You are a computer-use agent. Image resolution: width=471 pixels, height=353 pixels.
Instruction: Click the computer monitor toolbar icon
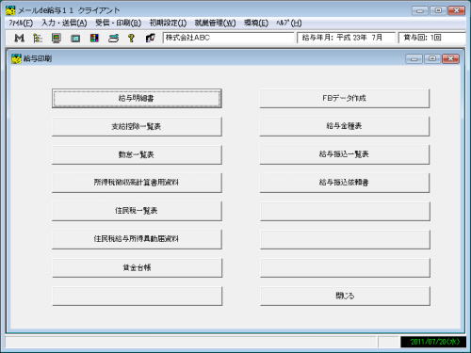point(57,38)
